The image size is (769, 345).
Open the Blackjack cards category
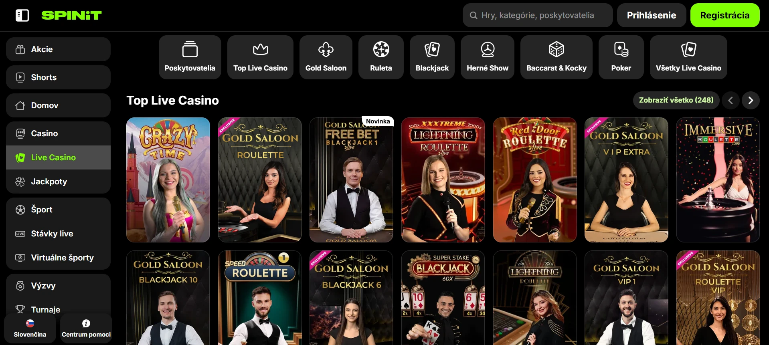[432, 57]
